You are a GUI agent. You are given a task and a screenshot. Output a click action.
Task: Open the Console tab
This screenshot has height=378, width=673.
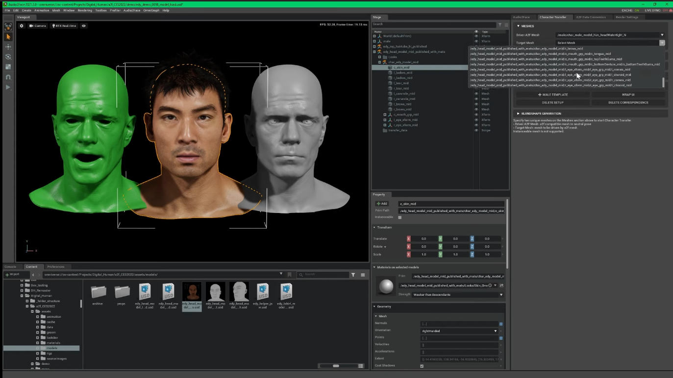[10, 267]
